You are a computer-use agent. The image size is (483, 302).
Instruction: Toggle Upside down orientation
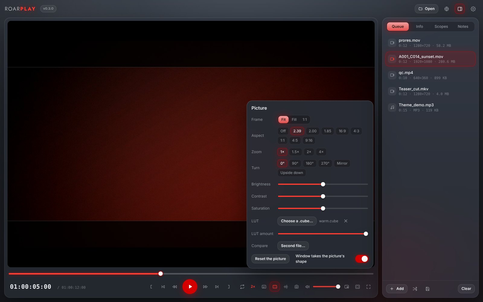pos(292,173)
